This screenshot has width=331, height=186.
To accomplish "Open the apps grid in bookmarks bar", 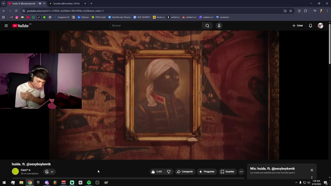I will (3, 17).
